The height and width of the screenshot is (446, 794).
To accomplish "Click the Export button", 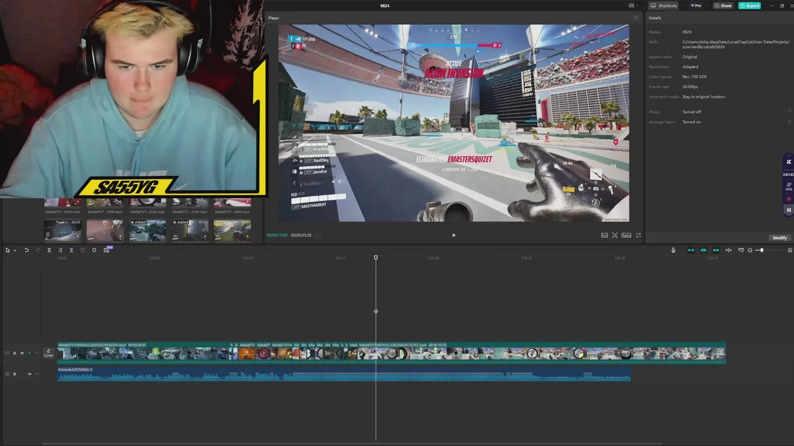I will tap(749, 6).
